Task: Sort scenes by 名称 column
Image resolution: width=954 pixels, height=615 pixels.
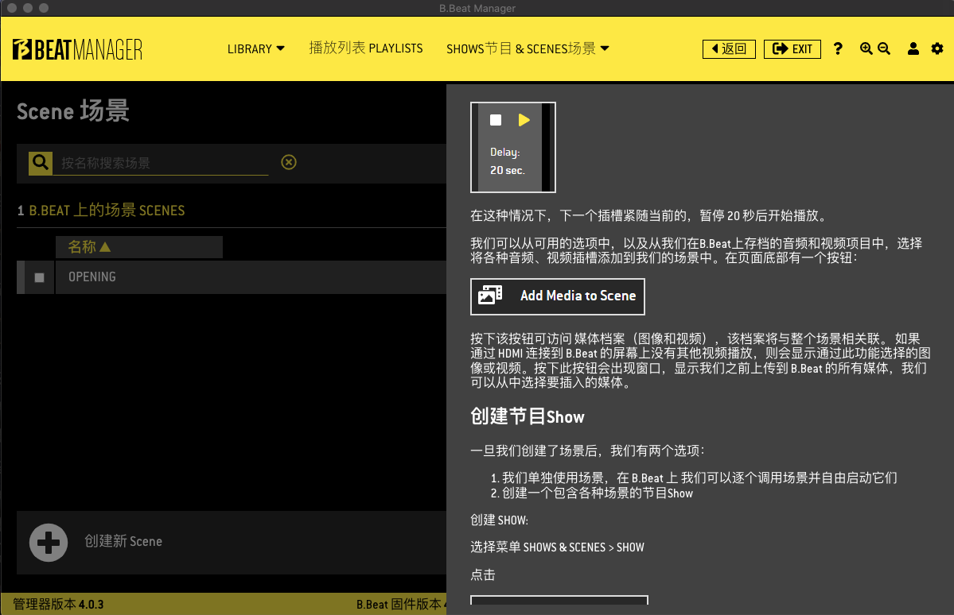Action: coord(138,247)
